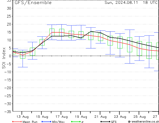
Task: Click the green sigma box on 24 Aug
Action: [x=130, y=45]
